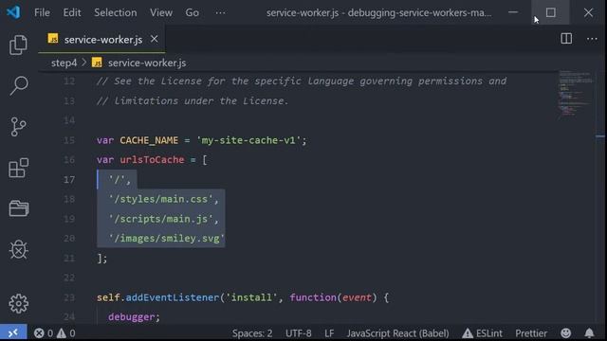The image size is (607, 341).
Task: Click line number 21 in gutter
Action: point(69,259)
